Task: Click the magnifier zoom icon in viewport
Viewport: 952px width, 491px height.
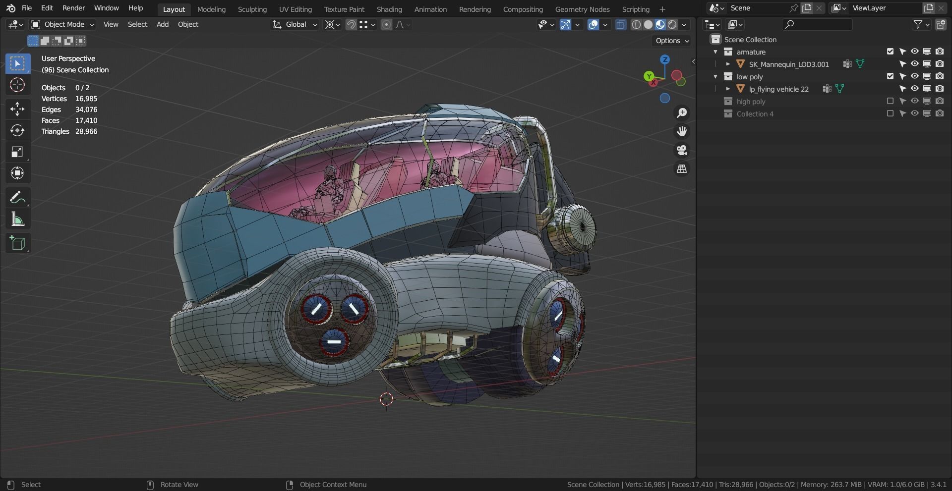Action: click(681, 113)
